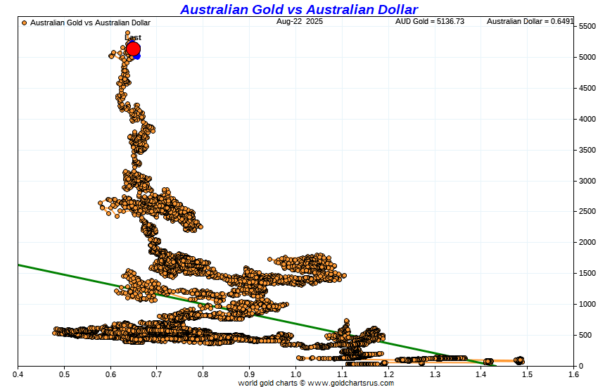Click the 'Australian Dollar = 0.6491' readout
598x387 pixels.
tap(530, 21)
